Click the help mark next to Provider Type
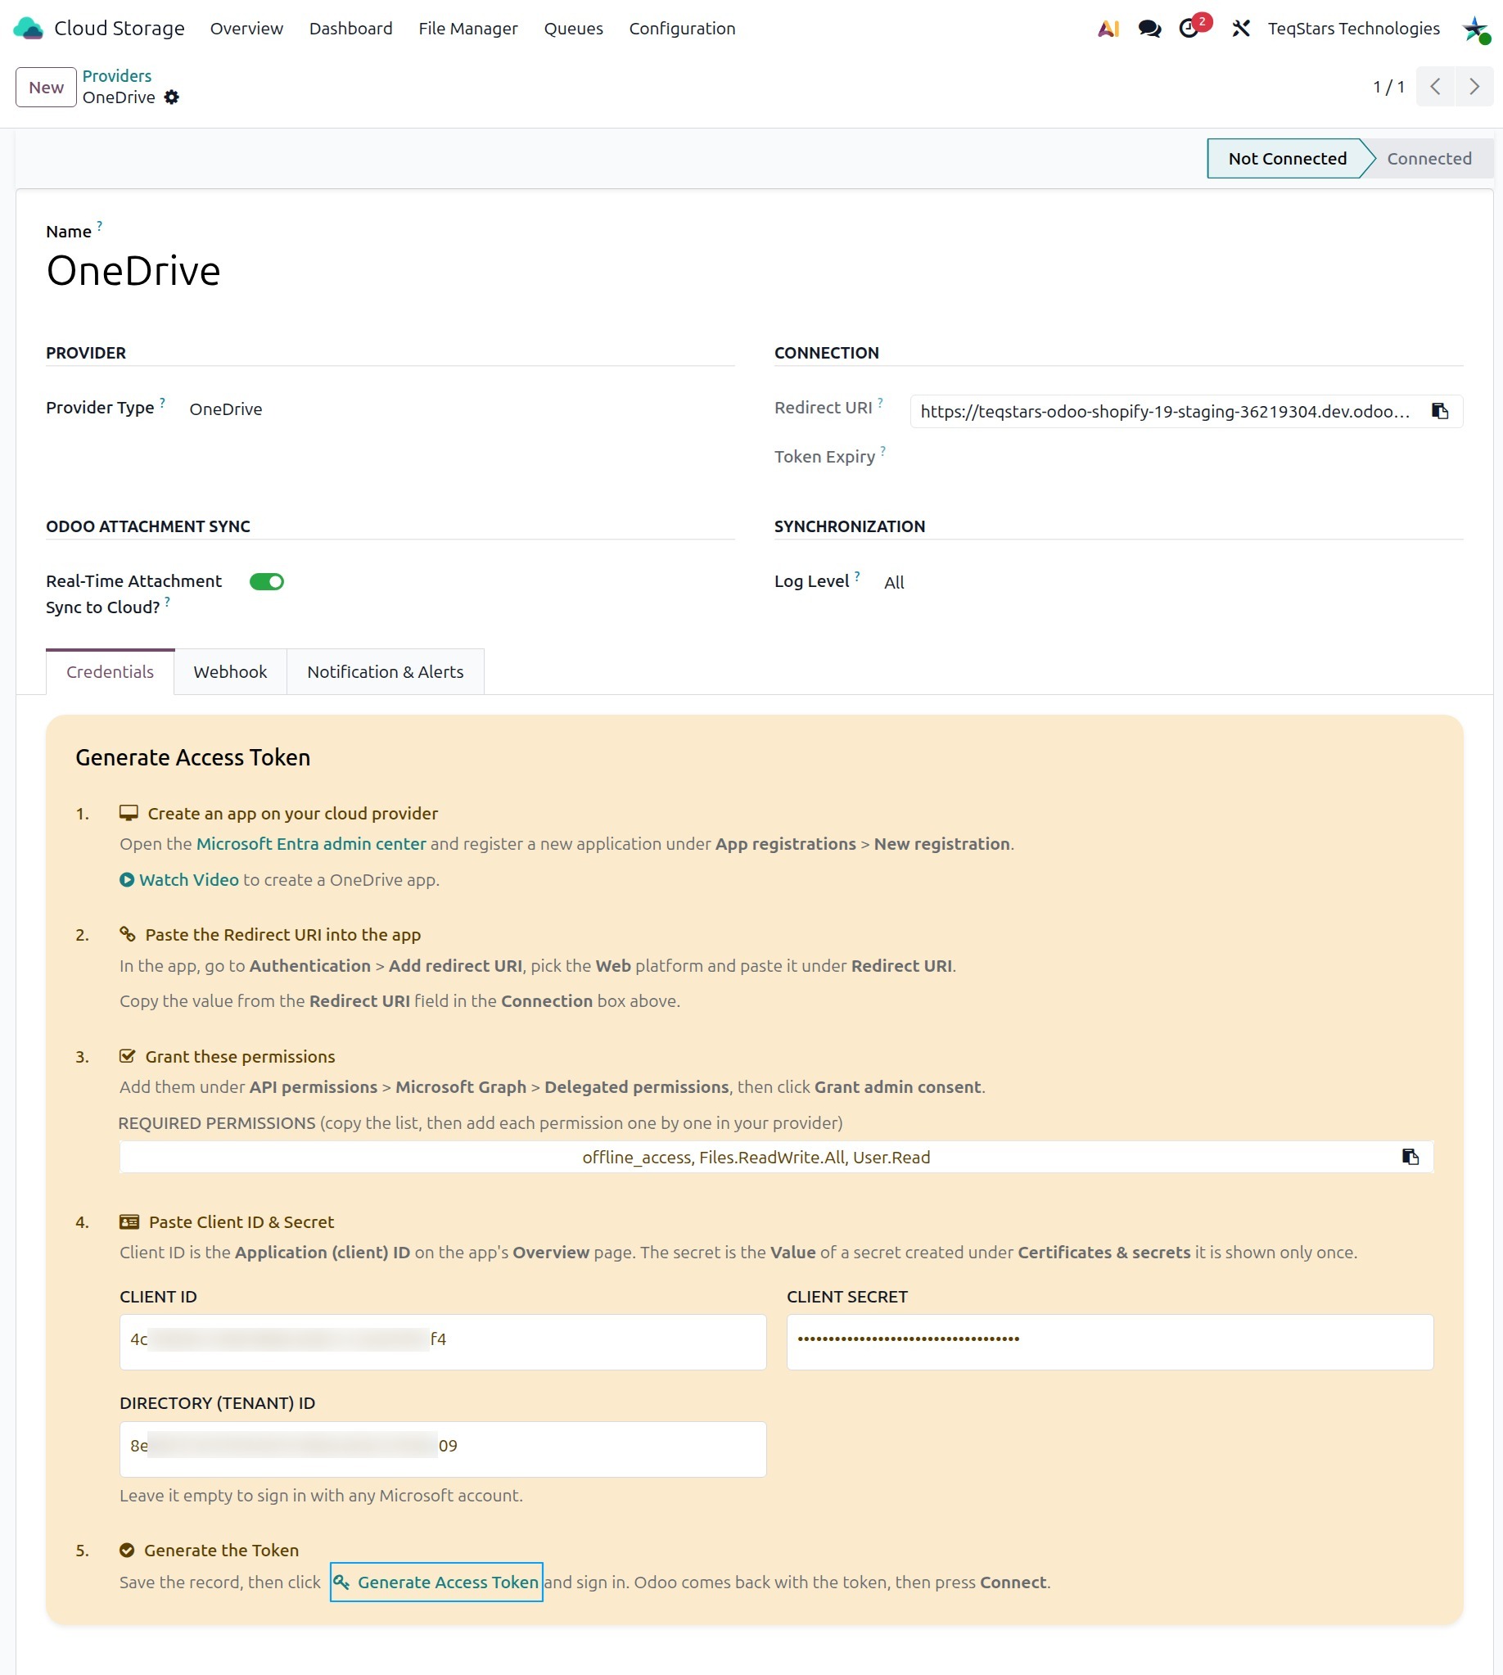This screenshot has height=1675, width=1503. pos(163,402)
